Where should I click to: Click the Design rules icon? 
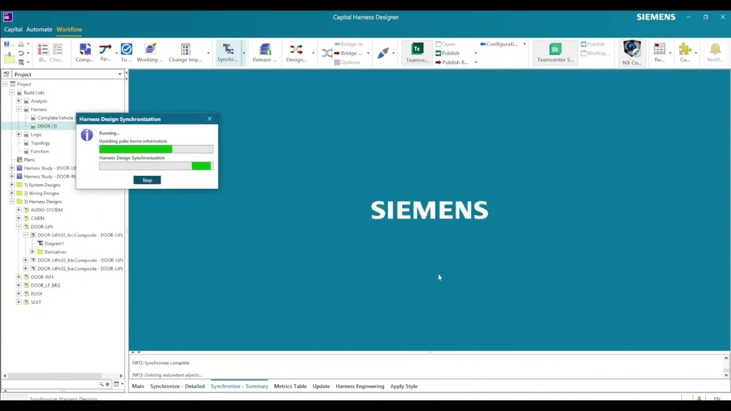[x=296, y=50]
